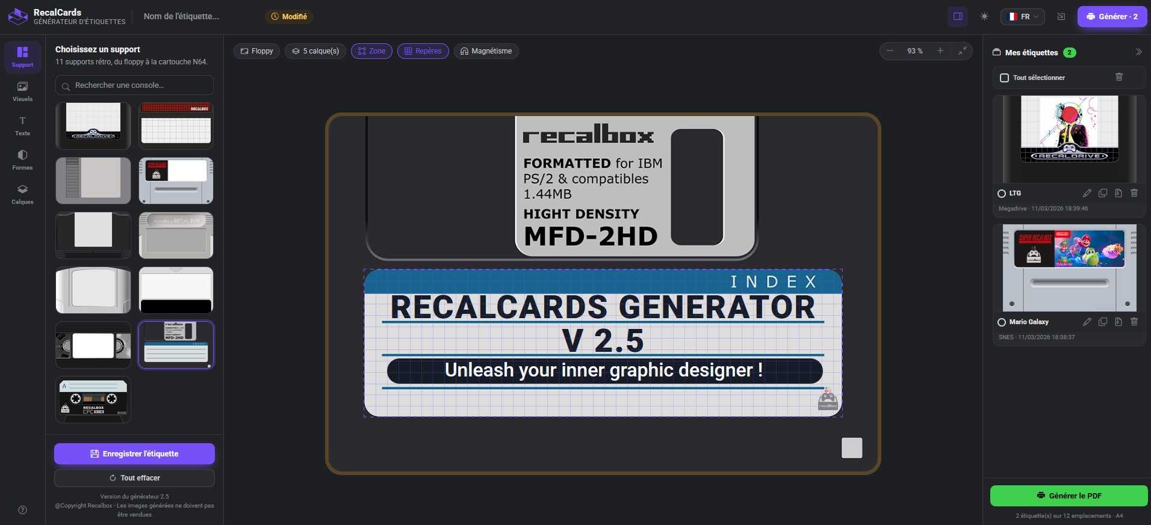Select the 'V 2.5' text on the label
The width and height of the screenshot is (1151, 525).
click(603, 340)
